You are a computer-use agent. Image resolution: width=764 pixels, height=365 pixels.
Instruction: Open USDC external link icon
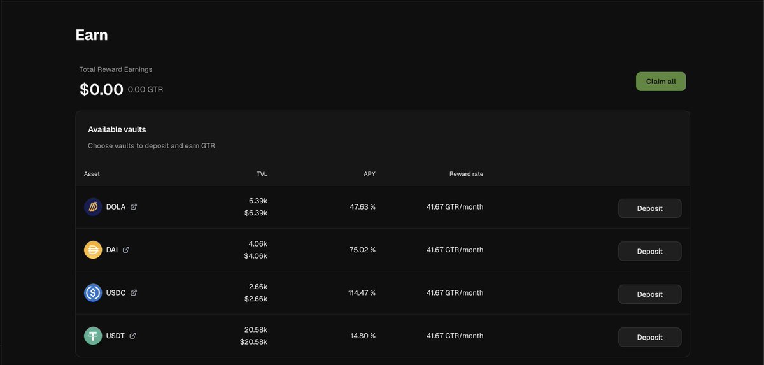[134, 293]
